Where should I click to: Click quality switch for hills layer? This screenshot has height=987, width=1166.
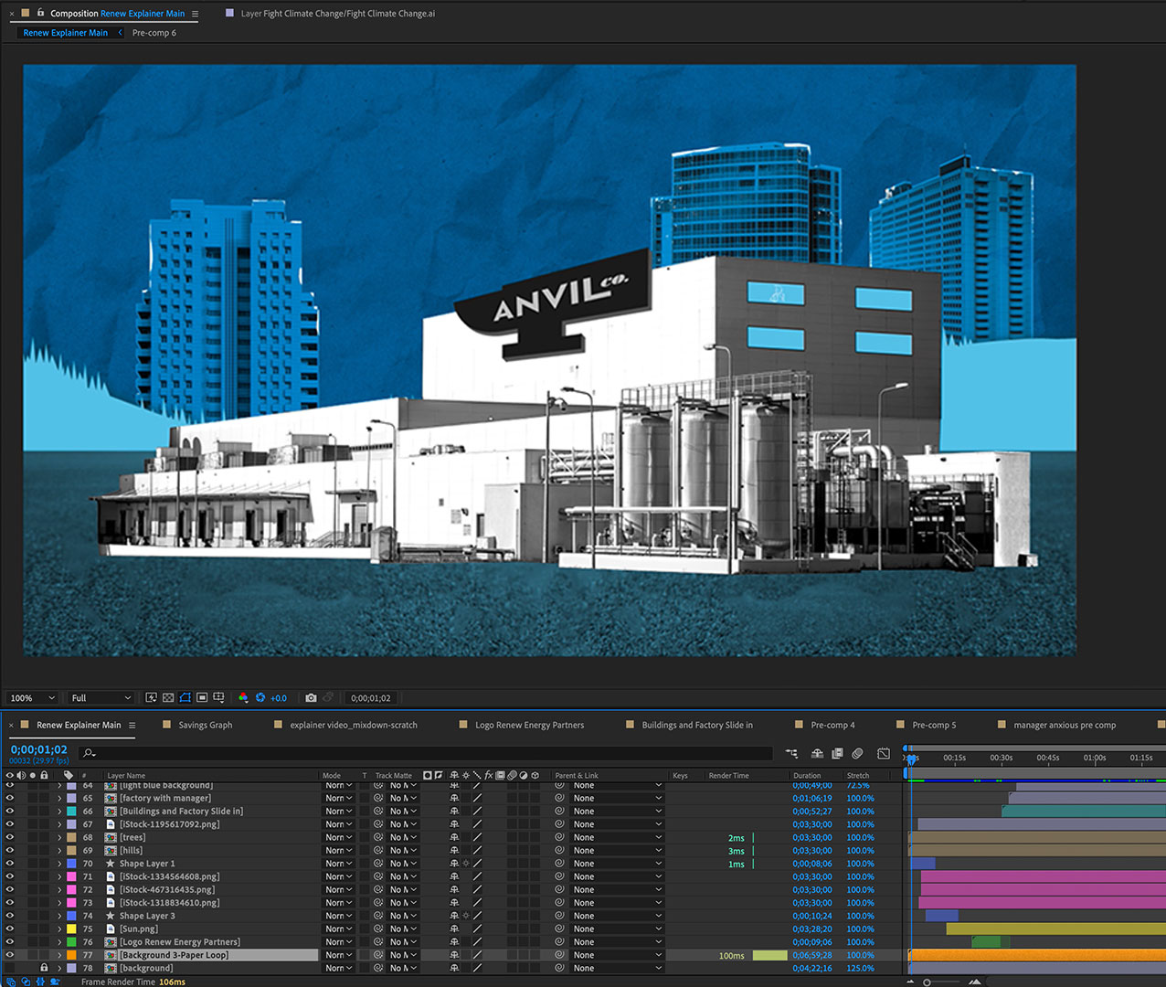point(477,850)
